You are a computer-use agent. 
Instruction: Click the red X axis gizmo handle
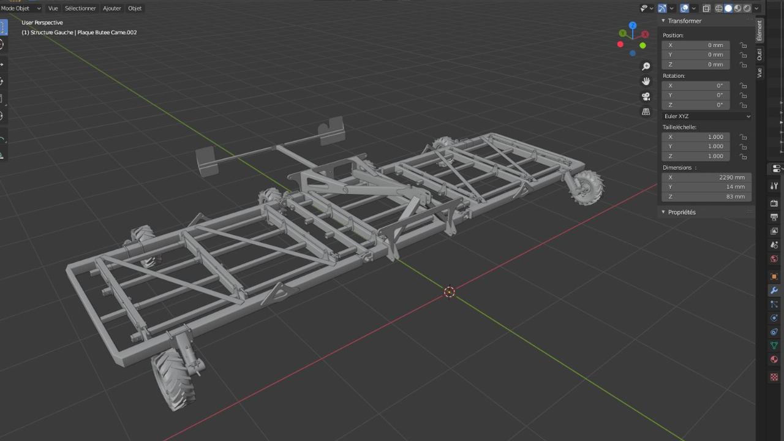[645, 35]
